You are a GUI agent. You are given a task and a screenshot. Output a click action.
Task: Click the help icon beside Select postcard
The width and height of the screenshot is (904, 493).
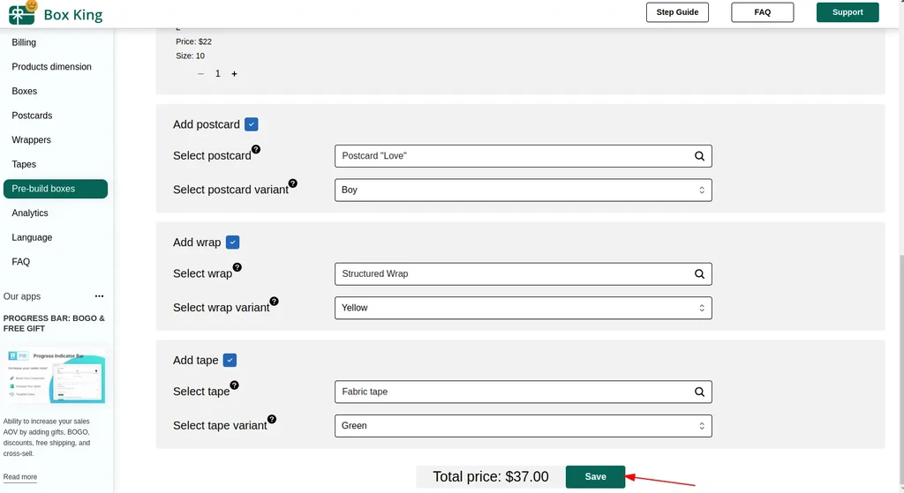256,149
